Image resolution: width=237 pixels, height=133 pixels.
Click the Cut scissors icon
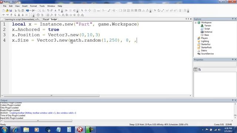(16, 11)
